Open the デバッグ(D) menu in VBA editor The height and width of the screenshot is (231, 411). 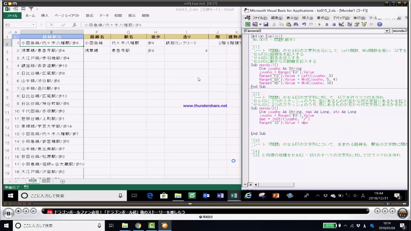(341, 18)
